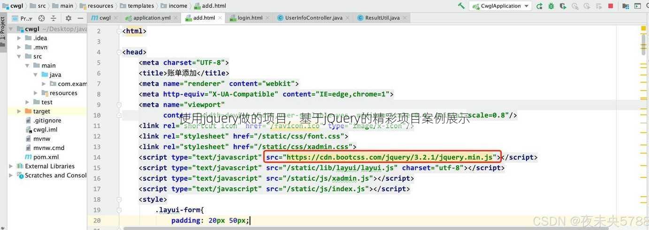Click breadcrumb 'templates' in navigation bar
This screenshot has width=649, height=230.
[x=137, y=6]
